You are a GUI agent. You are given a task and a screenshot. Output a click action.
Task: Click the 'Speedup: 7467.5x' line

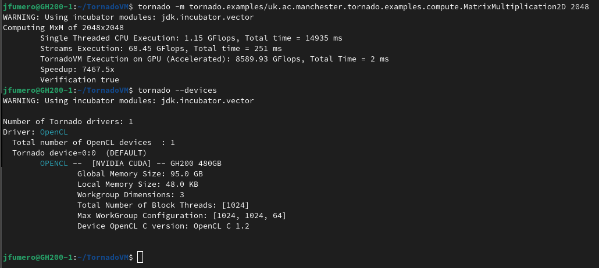coord(77,70)
